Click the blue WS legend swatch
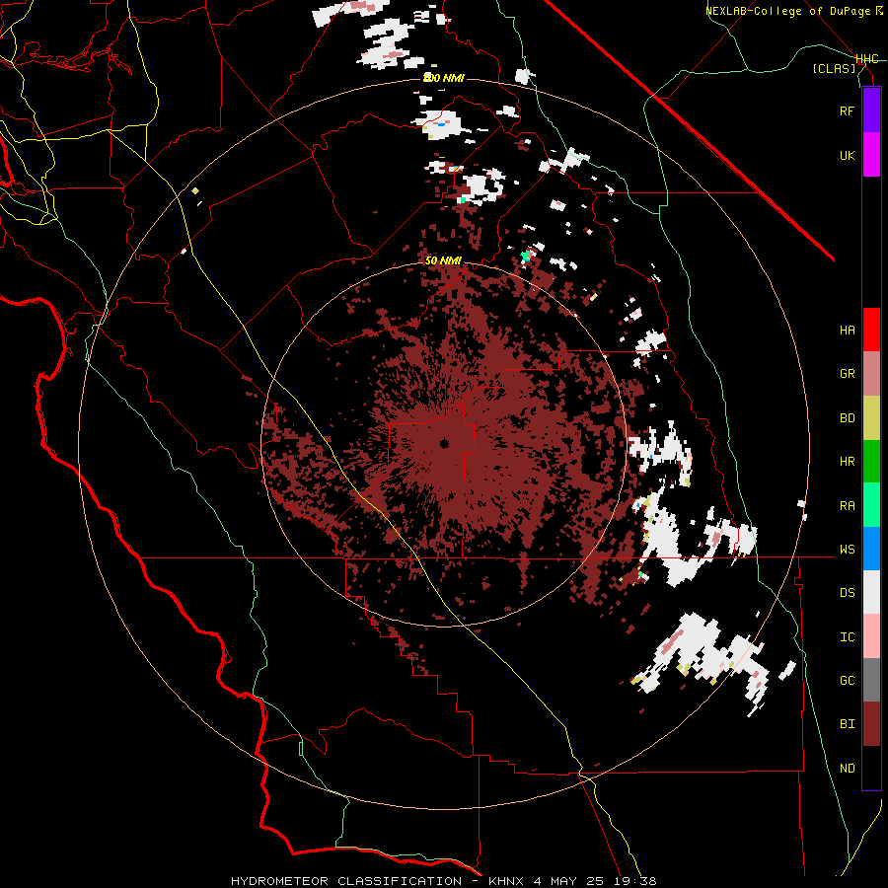 tap(871, 549)
